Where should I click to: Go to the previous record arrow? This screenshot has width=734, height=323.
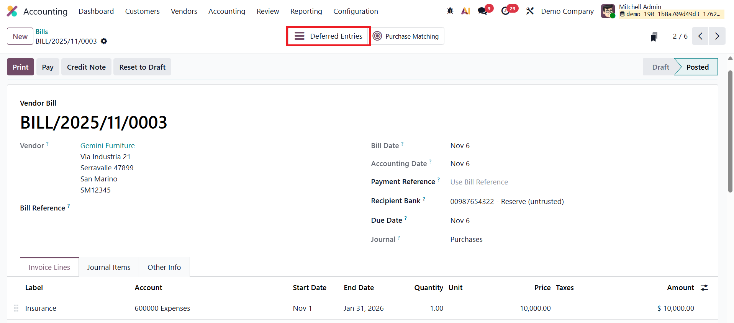700,36
